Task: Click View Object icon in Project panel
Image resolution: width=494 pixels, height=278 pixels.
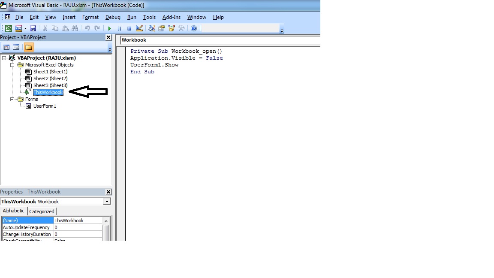Action: click(16, 47)
